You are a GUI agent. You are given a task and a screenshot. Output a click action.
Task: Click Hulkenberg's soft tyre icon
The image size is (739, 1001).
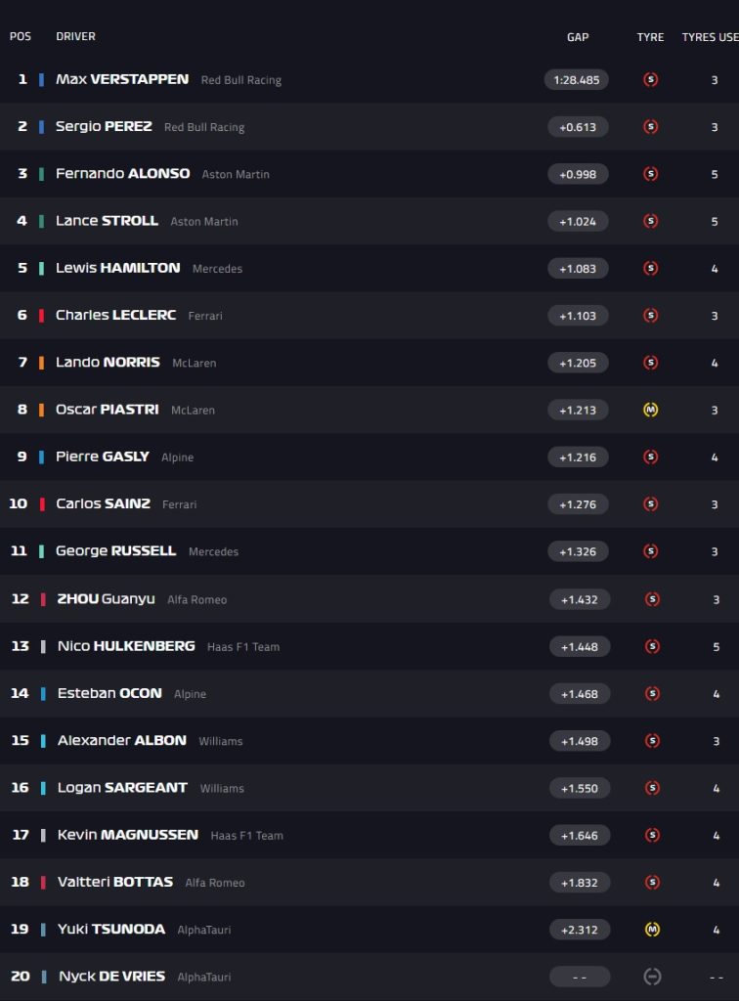click(652, 646)
